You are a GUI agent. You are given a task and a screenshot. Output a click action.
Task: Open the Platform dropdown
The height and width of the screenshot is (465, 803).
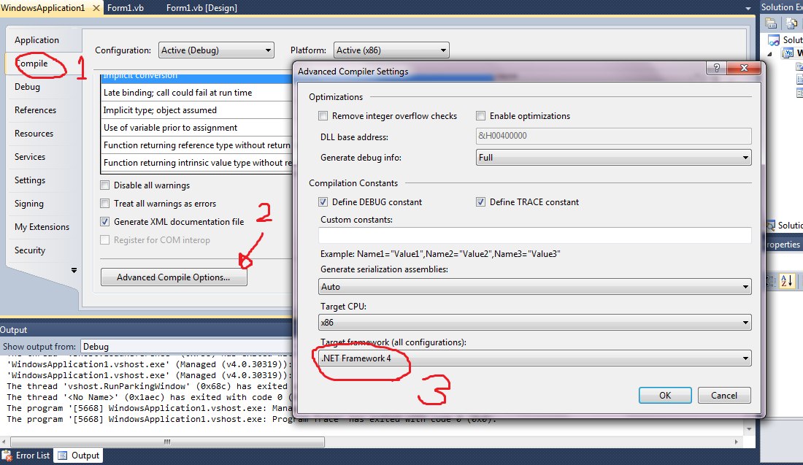[x=391, y=50]
